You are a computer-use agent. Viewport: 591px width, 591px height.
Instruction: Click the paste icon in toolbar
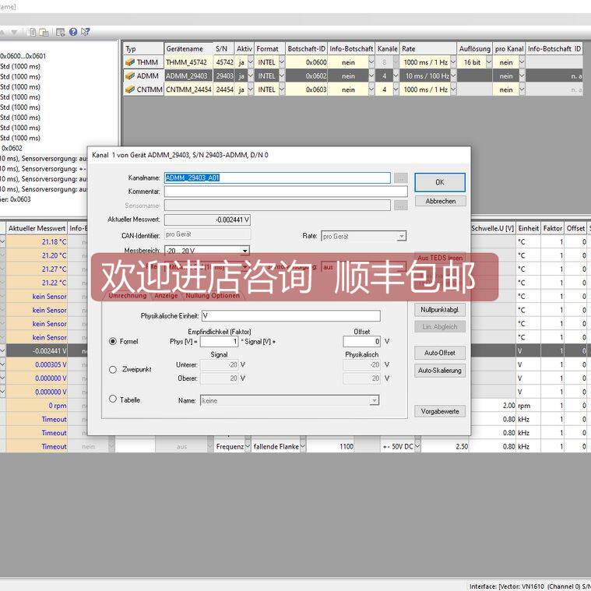tap(44, 33)
